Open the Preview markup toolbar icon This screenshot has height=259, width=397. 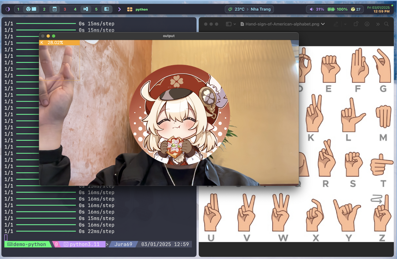point(367,24)
